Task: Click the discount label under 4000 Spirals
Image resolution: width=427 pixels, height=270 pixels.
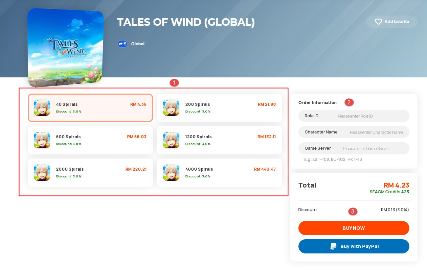Action: (x=198, y=176)
